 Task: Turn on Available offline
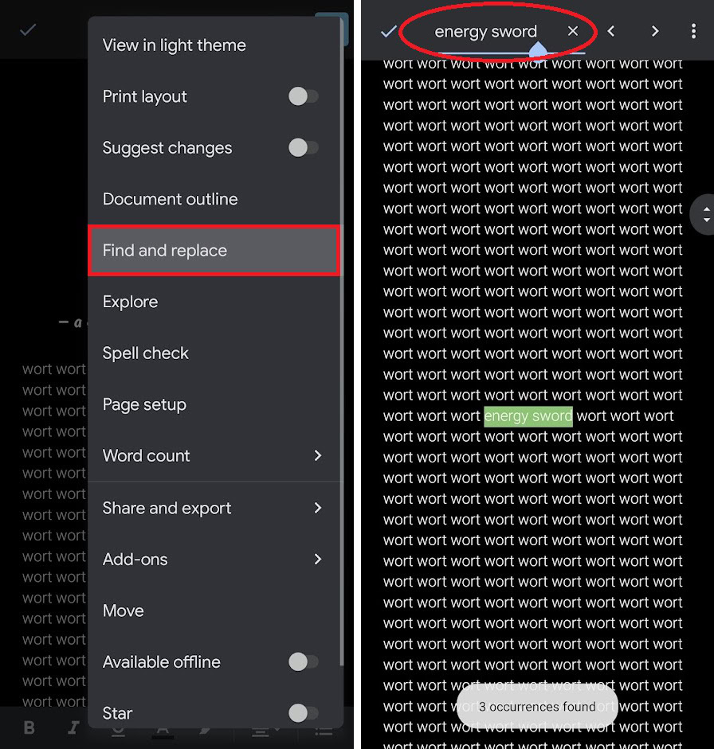click(303, 661)
